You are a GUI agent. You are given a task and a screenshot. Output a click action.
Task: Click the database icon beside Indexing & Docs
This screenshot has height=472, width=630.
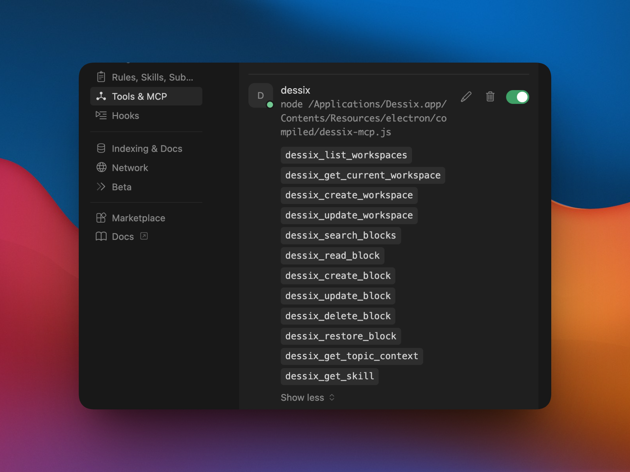[101, 148]
